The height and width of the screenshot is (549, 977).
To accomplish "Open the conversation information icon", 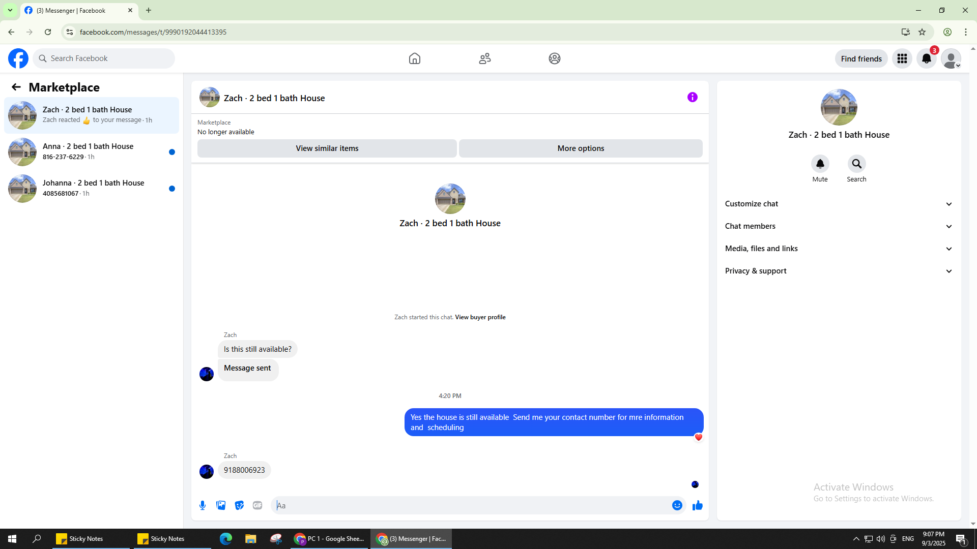I will [x=693, y=97].
